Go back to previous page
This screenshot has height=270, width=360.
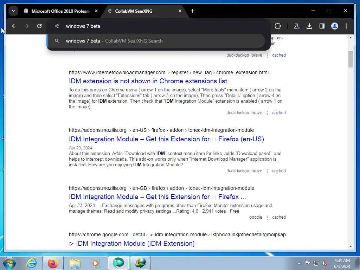click(14, 26)
